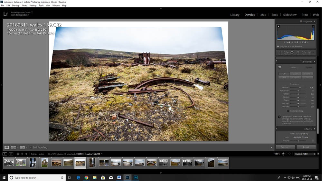Open the Develop menu
Screen dimensions: 322x181
(x=15, y=5)
